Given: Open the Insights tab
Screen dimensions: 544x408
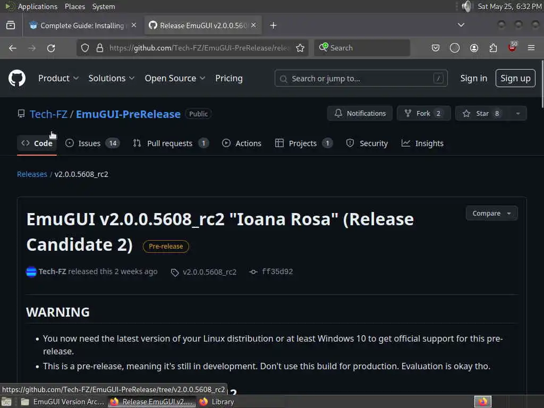Looking at the screenshot, I should pos(422,143).
